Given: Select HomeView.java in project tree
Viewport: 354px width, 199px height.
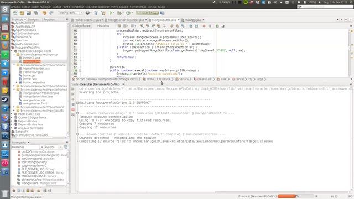Looking at the screenshot, I should coord(33,72).
